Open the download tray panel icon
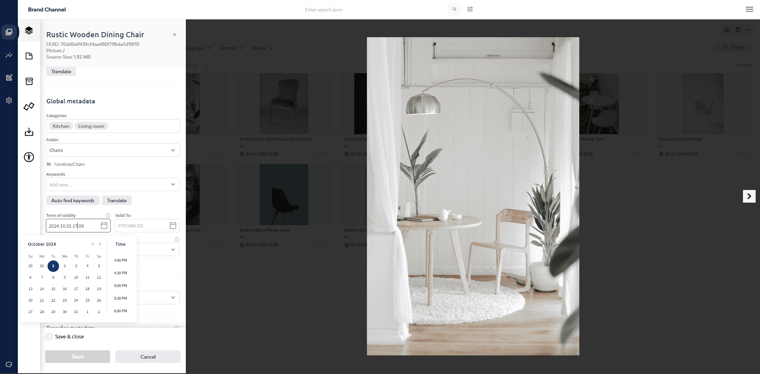 click(29, 132)
